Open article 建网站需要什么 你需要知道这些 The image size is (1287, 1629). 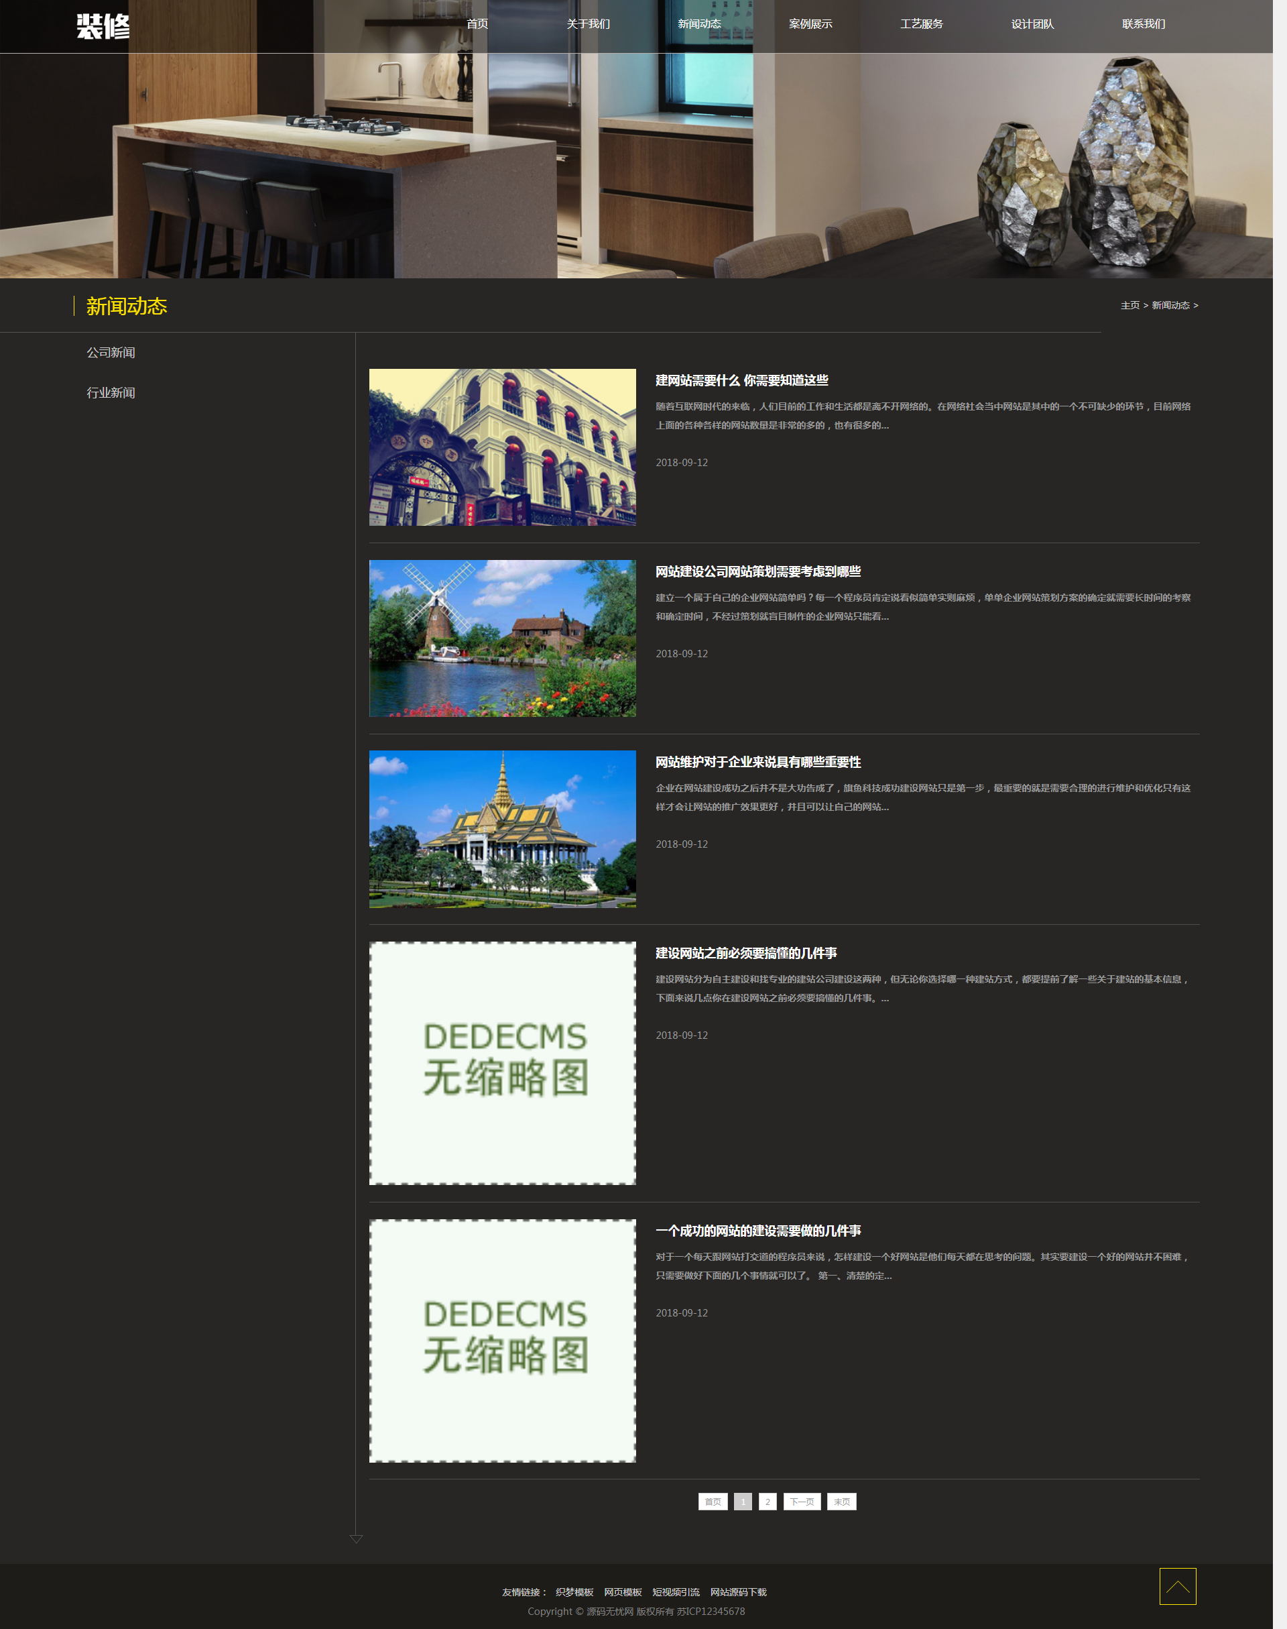pyautogui.click(x=741, y=381)
